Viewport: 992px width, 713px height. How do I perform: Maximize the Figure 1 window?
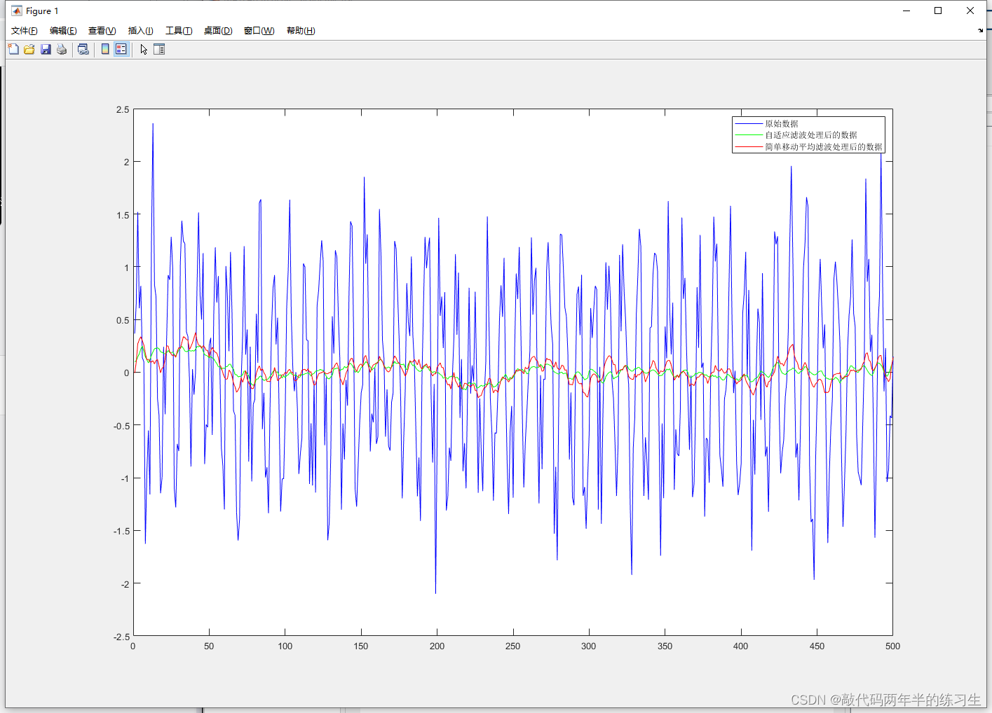point(938,11)
